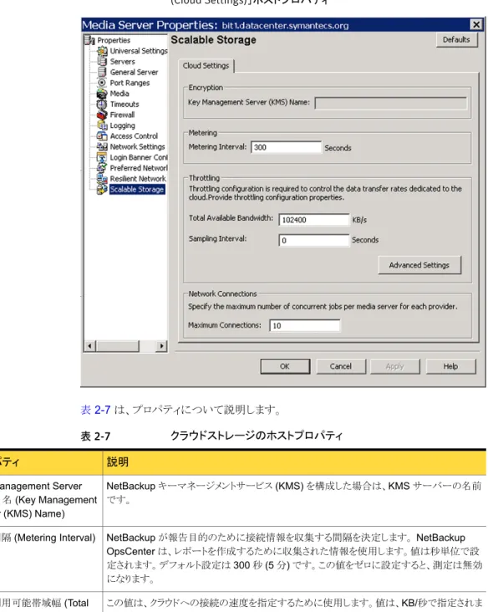The image size is (488, 612).
Task: Select the Universal Settings icon
Action: [102, 51]
